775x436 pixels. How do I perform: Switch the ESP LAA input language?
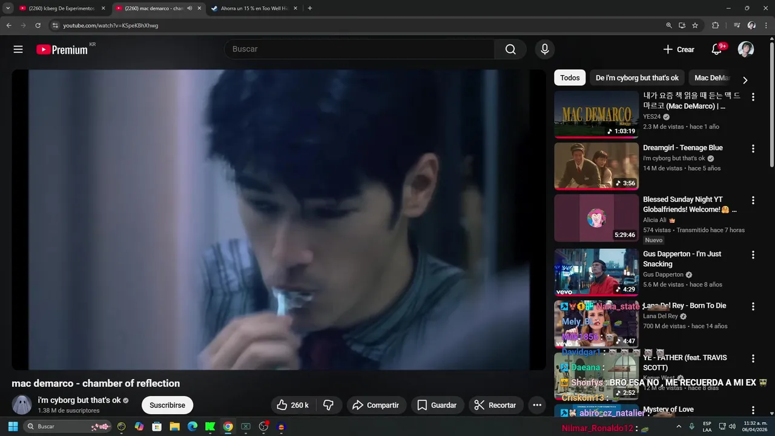coord(707,426)
